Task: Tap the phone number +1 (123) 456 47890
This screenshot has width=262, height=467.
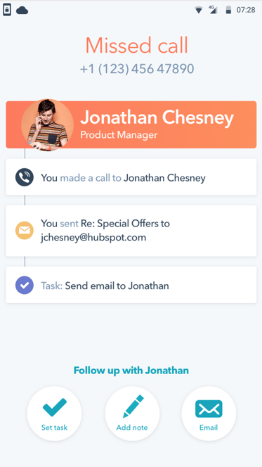Action: pos(137,69)
